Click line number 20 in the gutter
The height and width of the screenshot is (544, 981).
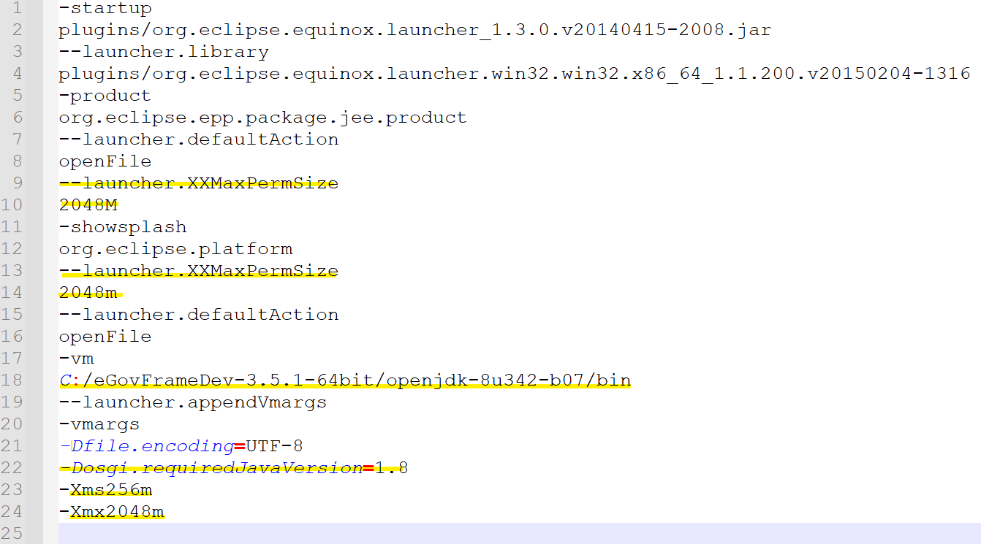[12, 424]
